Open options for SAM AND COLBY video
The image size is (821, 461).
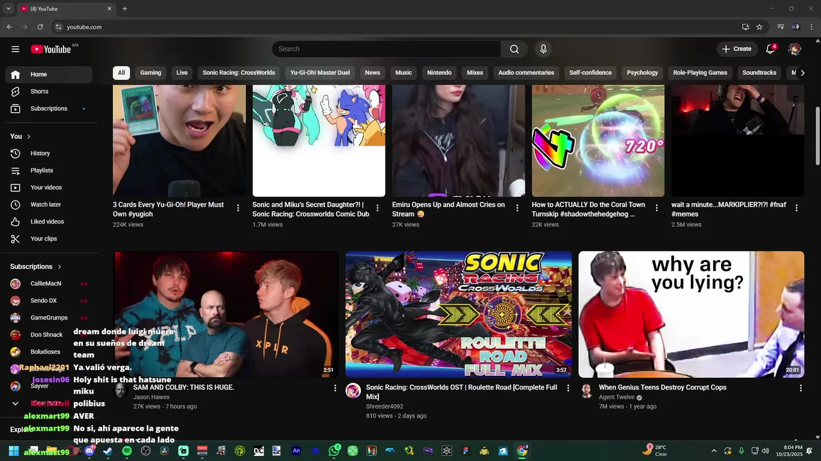pyautogui.click(x=335, y=388)
